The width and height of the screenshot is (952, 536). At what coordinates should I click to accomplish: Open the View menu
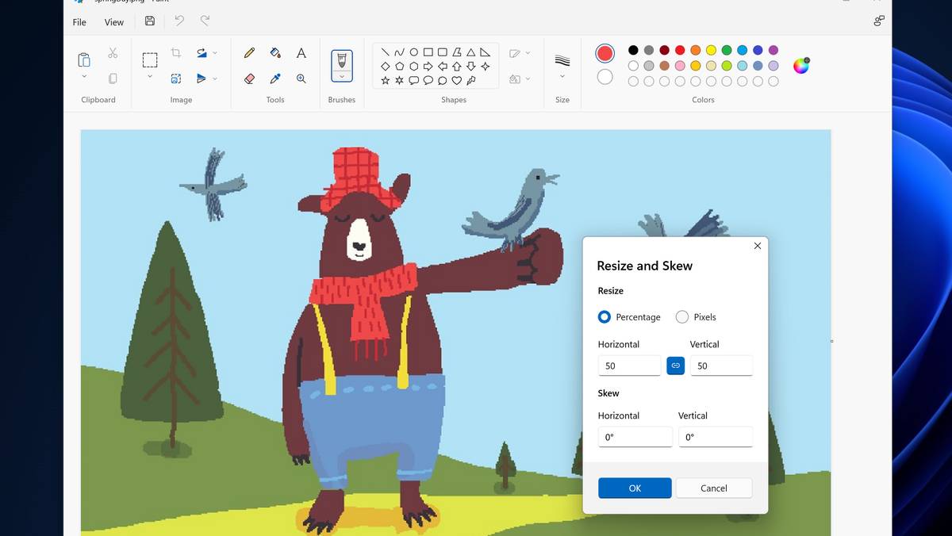coord(113,22)
